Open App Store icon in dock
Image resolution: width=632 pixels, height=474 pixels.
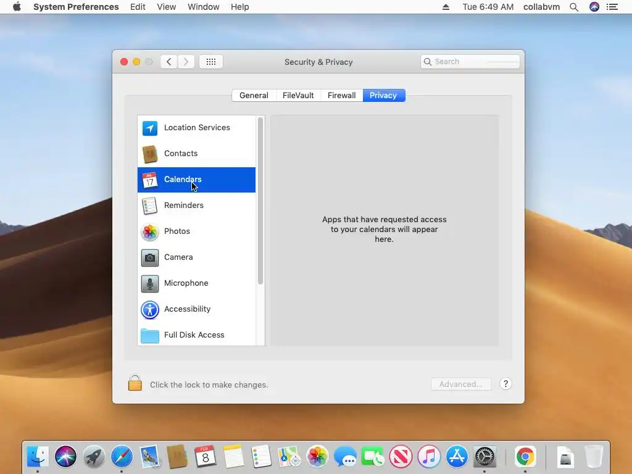(x=457, y=457)
